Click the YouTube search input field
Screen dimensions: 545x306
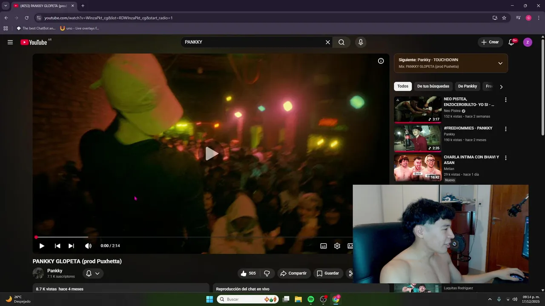coord(253,42)
